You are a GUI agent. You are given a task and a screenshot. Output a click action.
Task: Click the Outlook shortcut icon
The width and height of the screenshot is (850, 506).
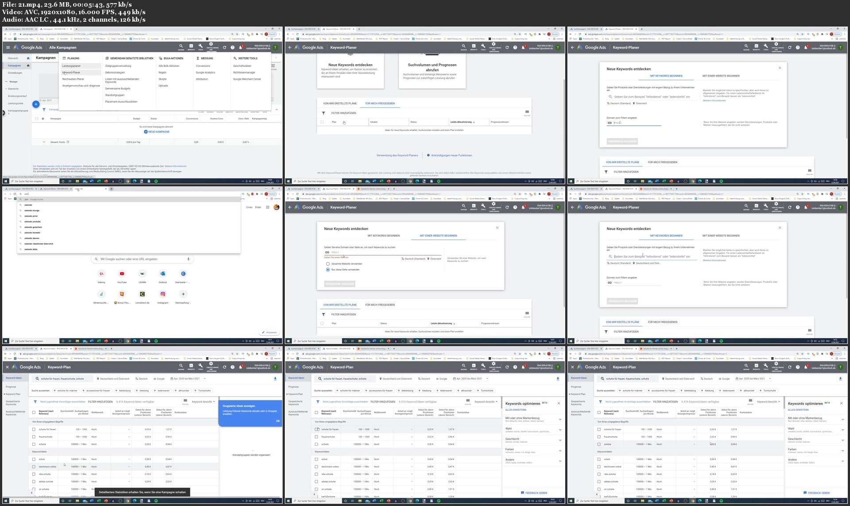click(163, 274)
